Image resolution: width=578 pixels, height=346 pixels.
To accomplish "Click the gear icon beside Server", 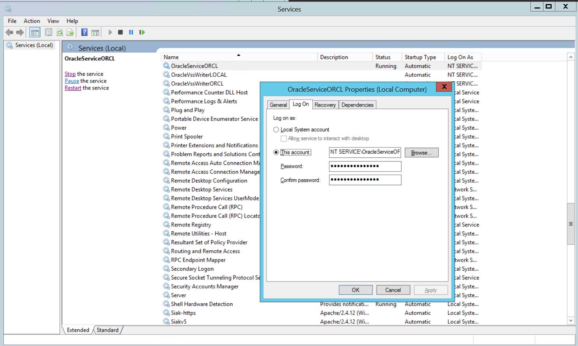I will [166, 295].
